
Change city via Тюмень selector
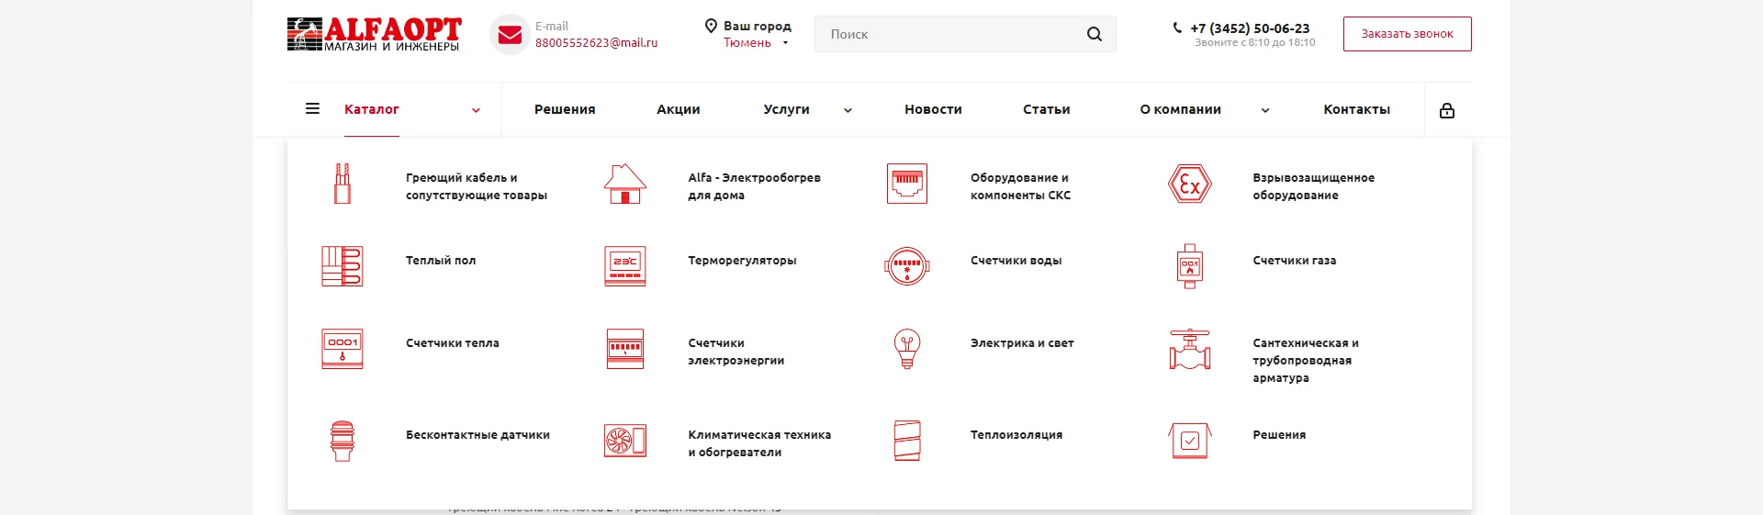tap(755, 43)
